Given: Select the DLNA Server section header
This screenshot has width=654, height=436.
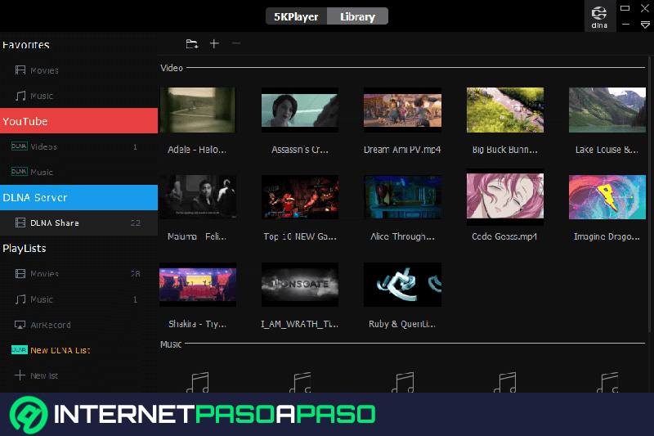Looking at the screenshot, I should [78, 197].
